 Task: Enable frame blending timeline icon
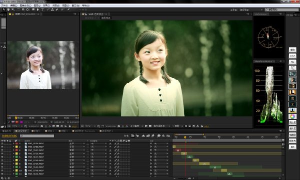click(x=148, y=136)
